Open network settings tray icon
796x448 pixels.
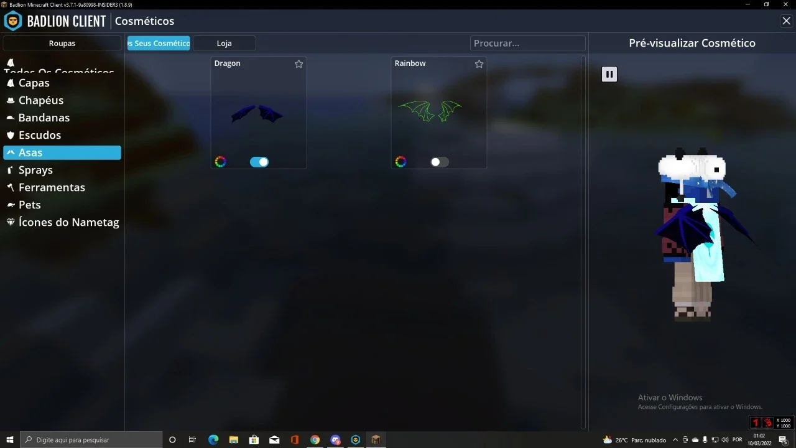(x=715, y=440)
